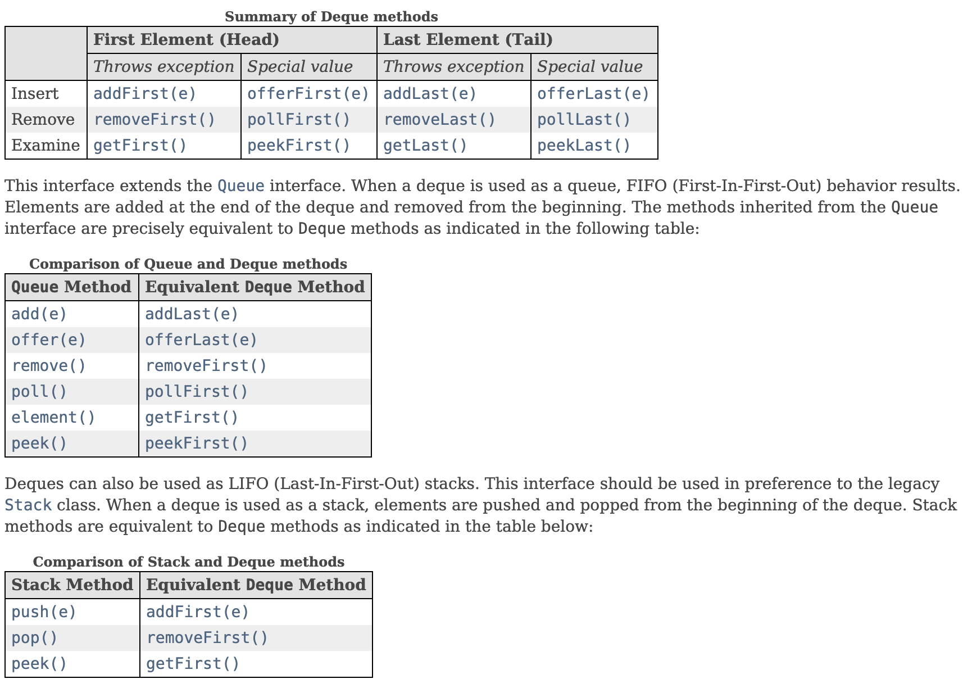Click the push(e) stack method link
This screenshot has width=972, height=688.
coord(44,612)
